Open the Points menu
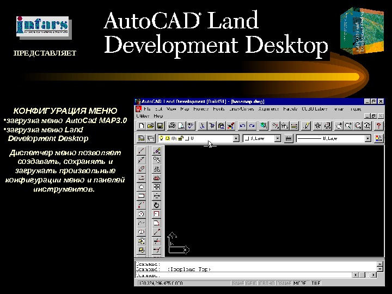Viewport: 392px width, 294px height. pos(219,109)
